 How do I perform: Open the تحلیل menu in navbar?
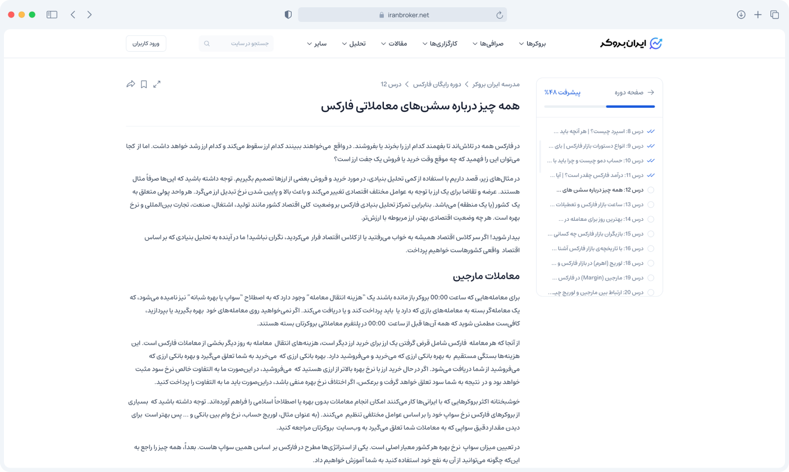[353, 43]
